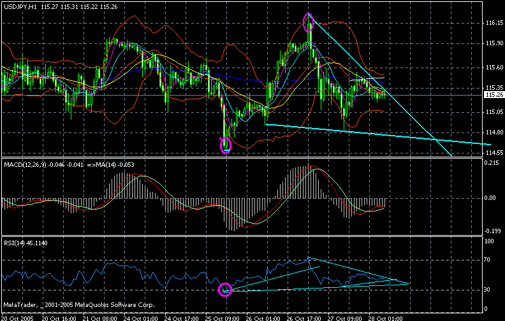Select the 30 level on RSI scale
The height and width of the screenshot is (321, 505).
487,290
